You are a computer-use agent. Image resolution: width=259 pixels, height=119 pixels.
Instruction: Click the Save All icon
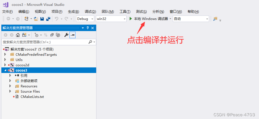pyautogui.click(x=48, y=19)
